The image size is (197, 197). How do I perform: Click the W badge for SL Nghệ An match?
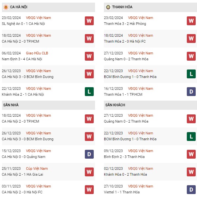[89, 21]
